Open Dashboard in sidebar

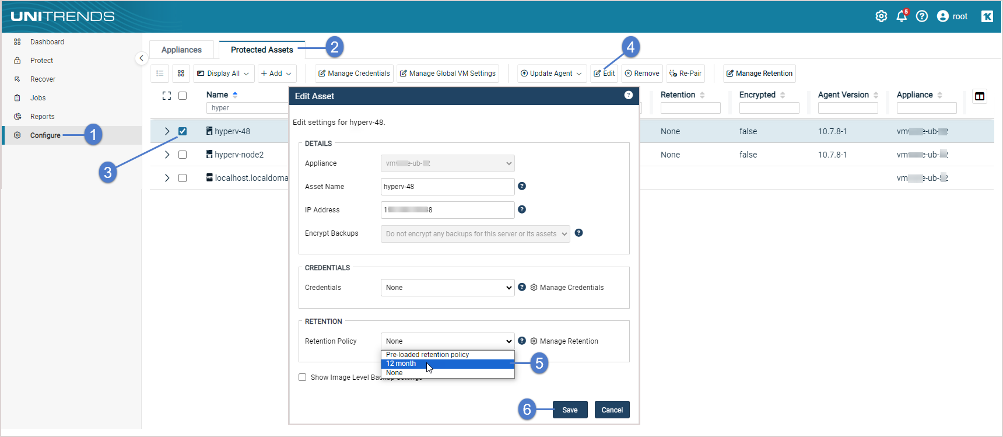[x=47, y=42]
